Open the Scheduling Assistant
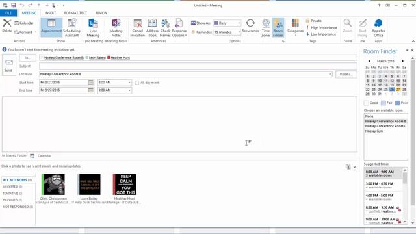416x234 pixels. 71,27
